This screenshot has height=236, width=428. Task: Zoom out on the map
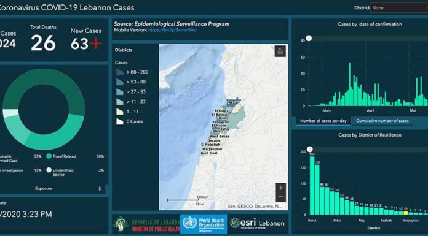coord(281,197)
